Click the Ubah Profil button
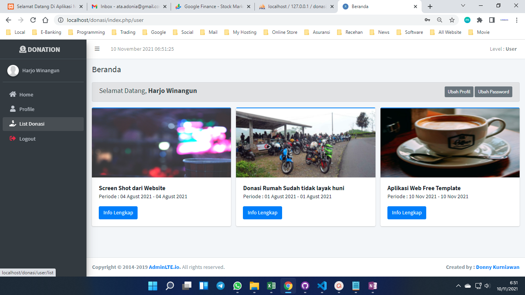This screenshot has height=295, width=525. [x=459, y=92]
